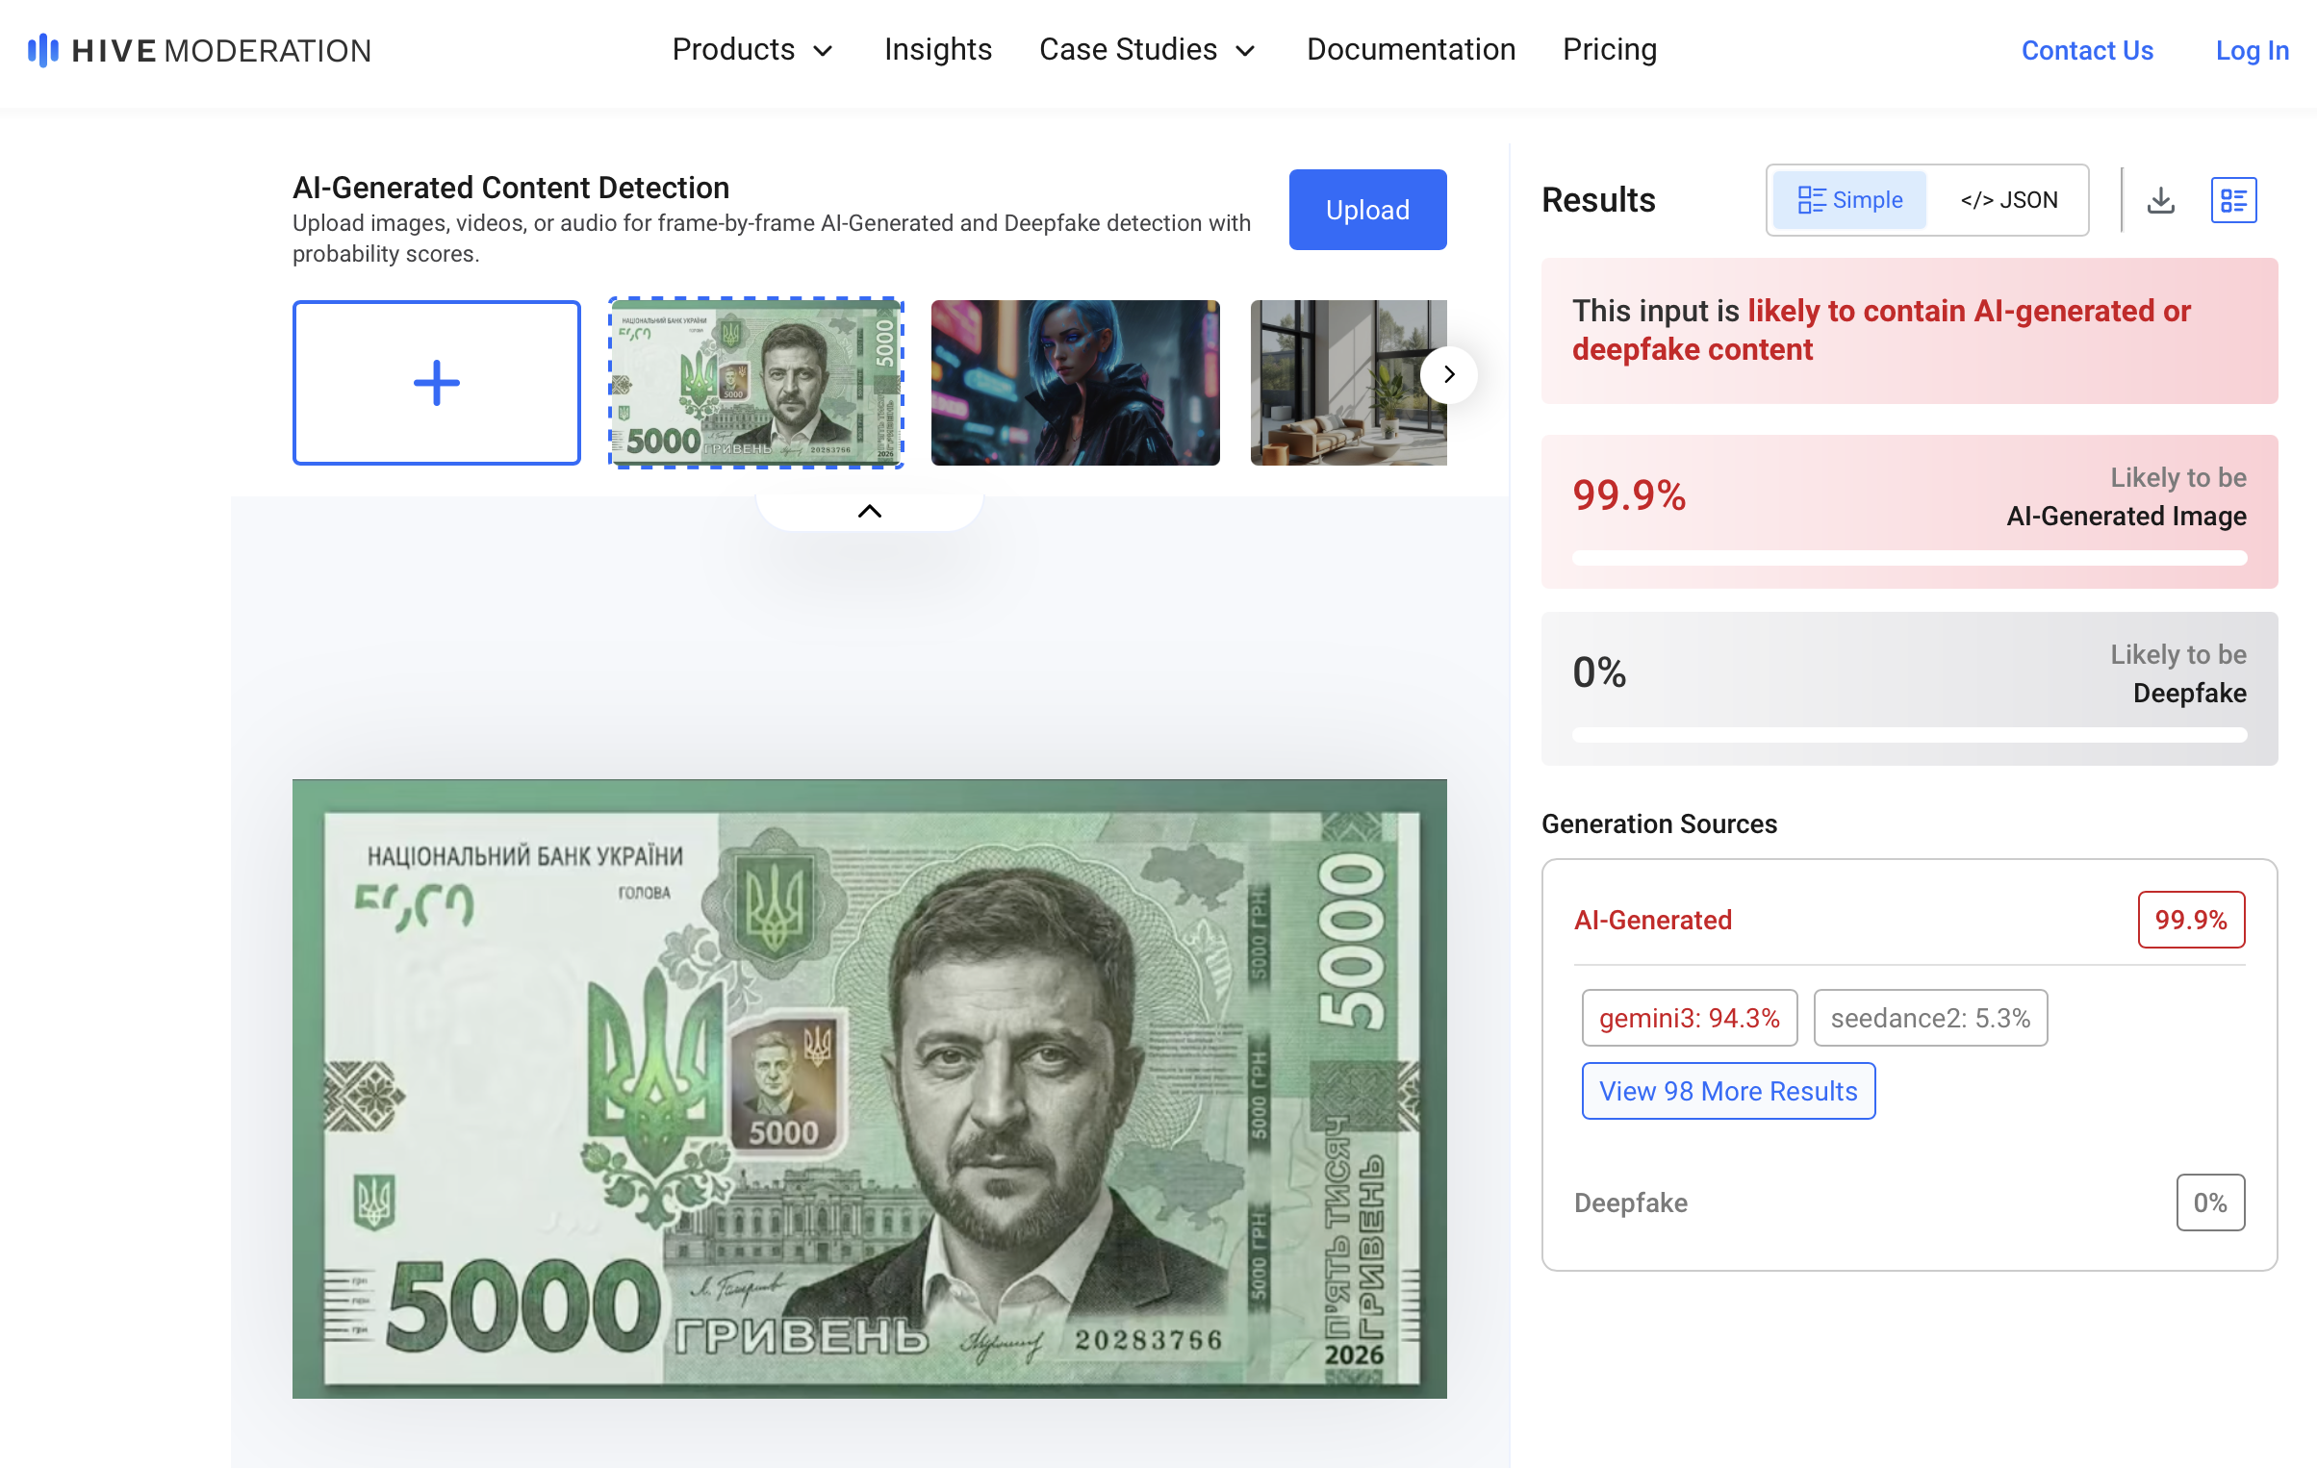
Task: Switch results to Simple view
Action: [x=1849, y=200]
